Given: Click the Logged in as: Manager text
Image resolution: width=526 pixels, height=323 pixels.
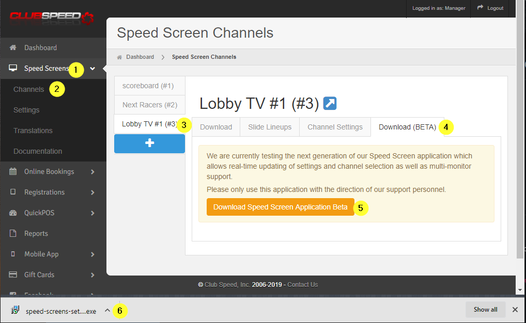Looking at the screenshot, I should (439, 8).
